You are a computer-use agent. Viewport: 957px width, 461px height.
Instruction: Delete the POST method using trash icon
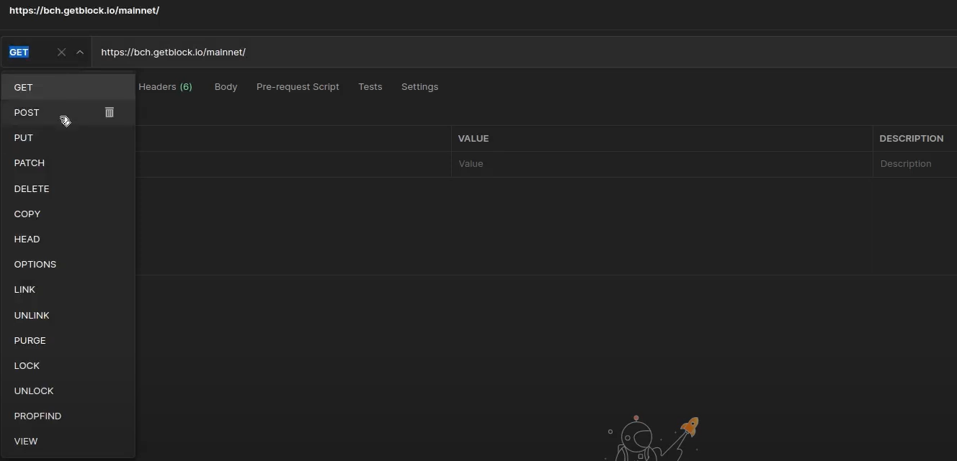(x=110, y=112)
